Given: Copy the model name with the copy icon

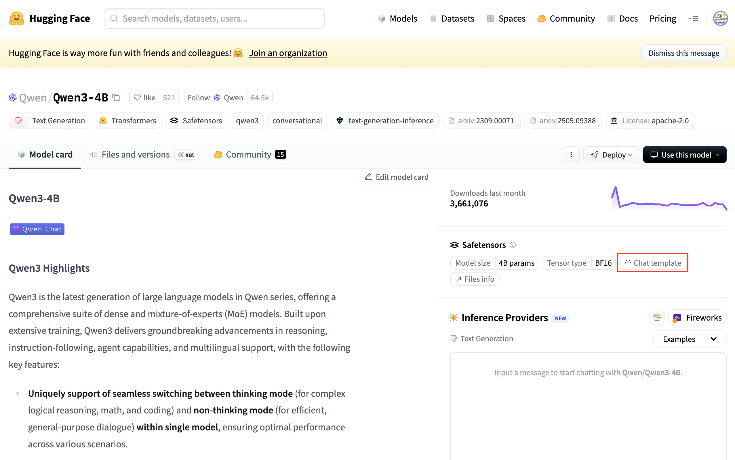Looking at the screenshot, I should tap(116, 98).
